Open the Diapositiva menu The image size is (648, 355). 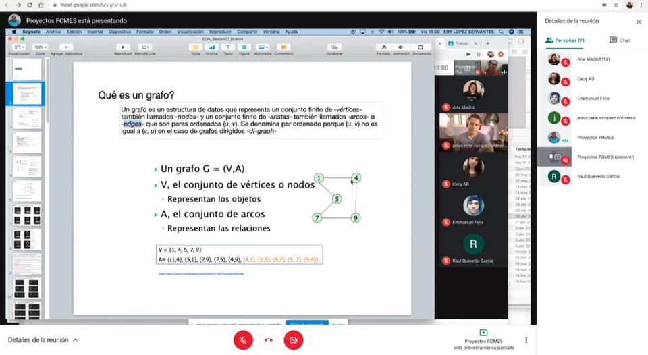pos(120,32)
